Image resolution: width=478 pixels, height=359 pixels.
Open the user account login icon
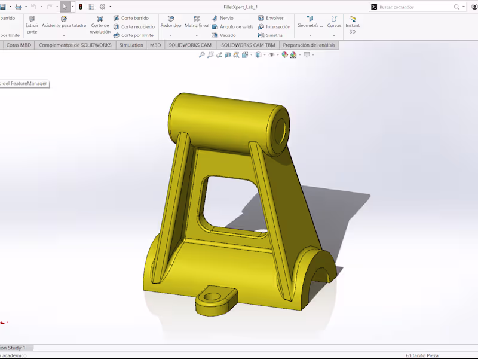pyautogui.click(x=474, y=7)
